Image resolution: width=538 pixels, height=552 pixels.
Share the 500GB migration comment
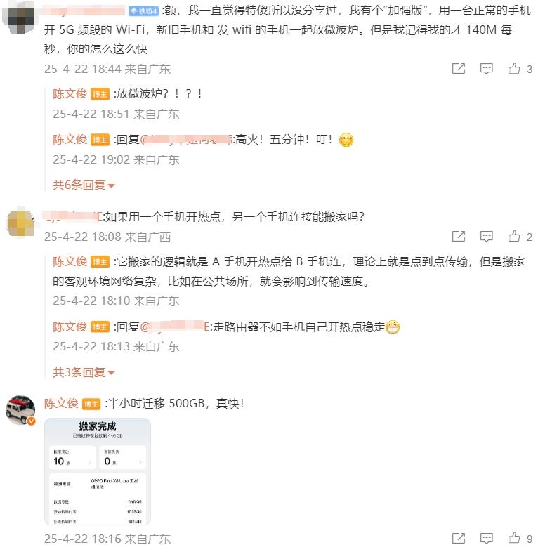[459, 538]
